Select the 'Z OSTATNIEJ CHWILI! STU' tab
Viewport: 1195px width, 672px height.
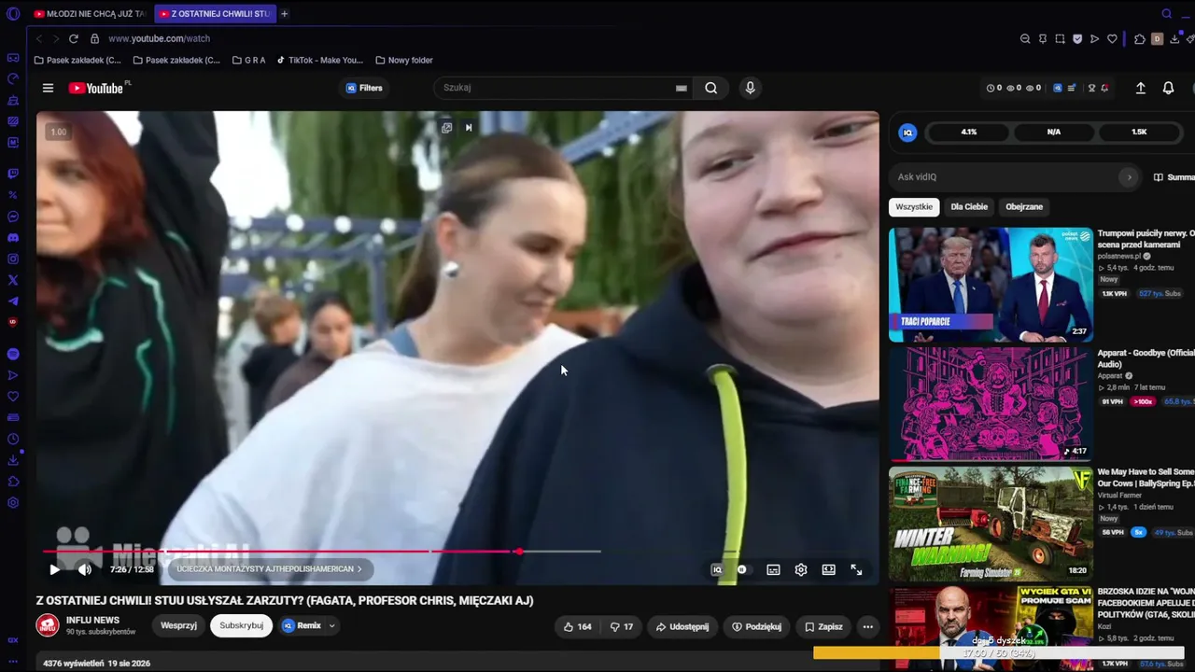point(214,14)
